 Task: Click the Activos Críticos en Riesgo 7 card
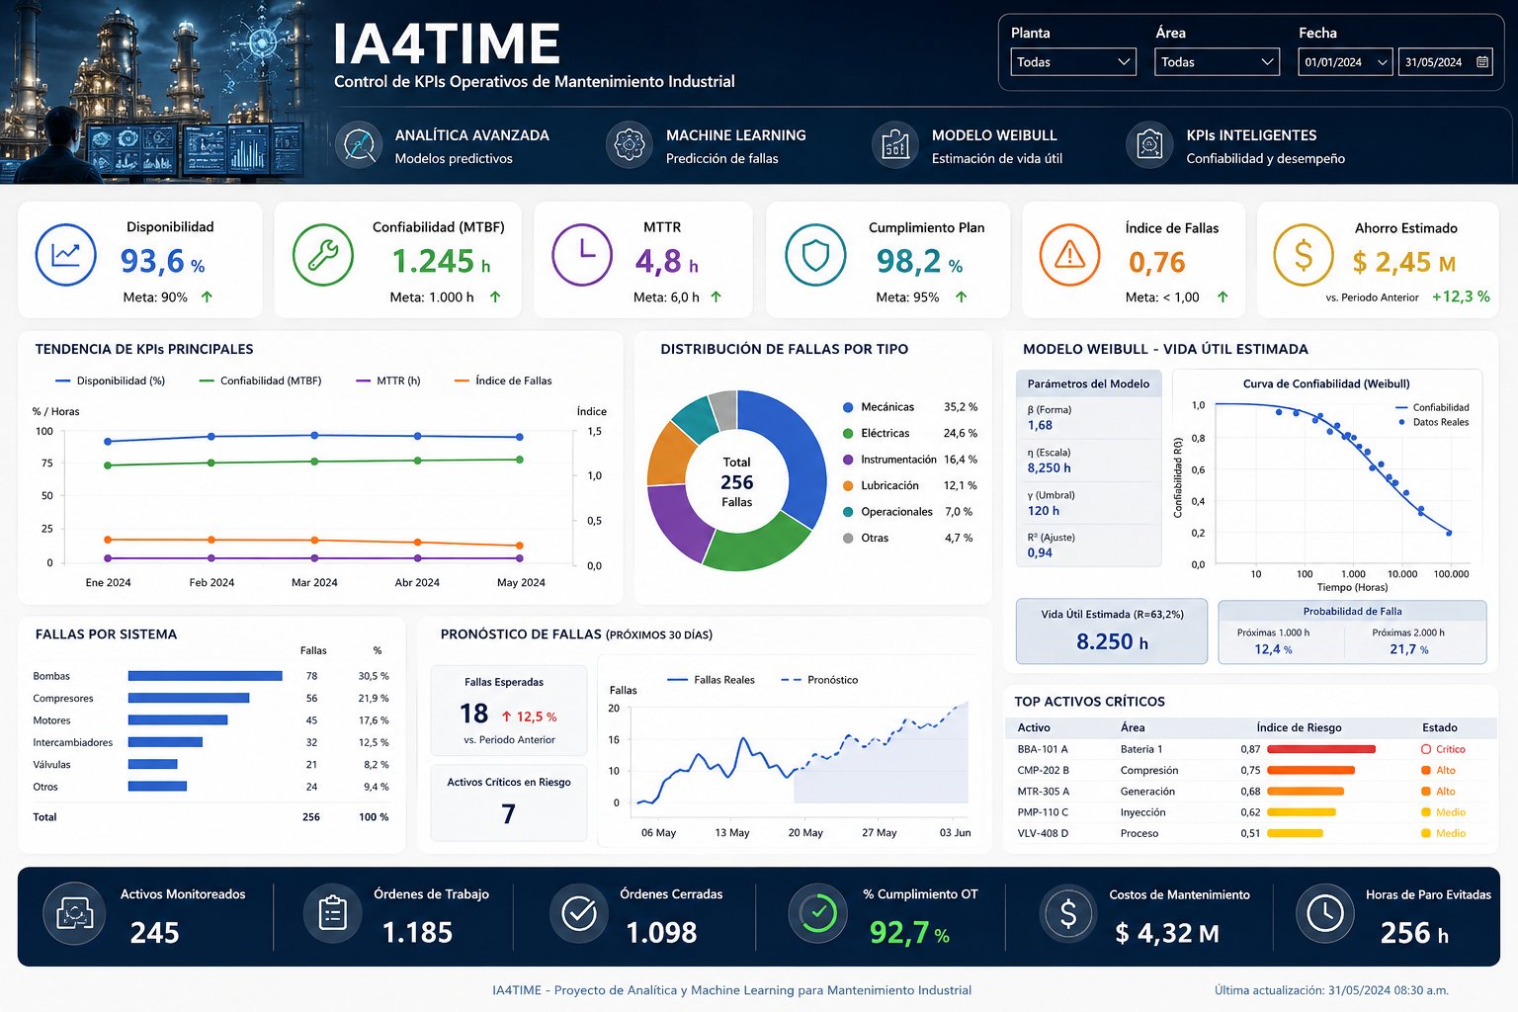pyautogui.click(x=509, y=801)
